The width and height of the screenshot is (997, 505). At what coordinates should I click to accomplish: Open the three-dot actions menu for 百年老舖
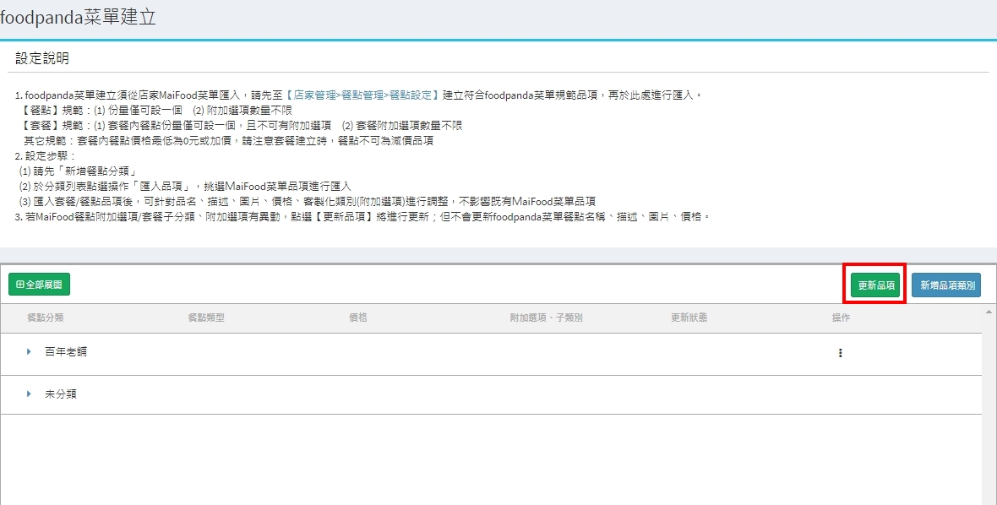[840, 353]
